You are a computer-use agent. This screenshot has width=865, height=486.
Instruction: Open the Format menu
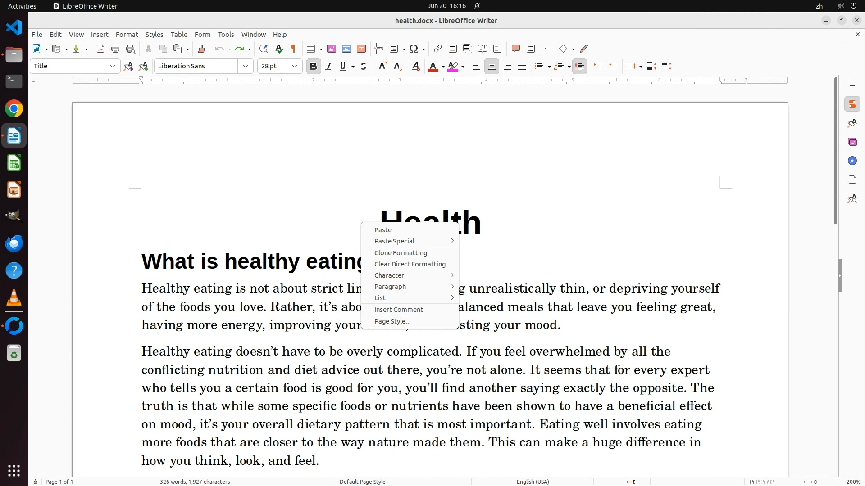127,35
